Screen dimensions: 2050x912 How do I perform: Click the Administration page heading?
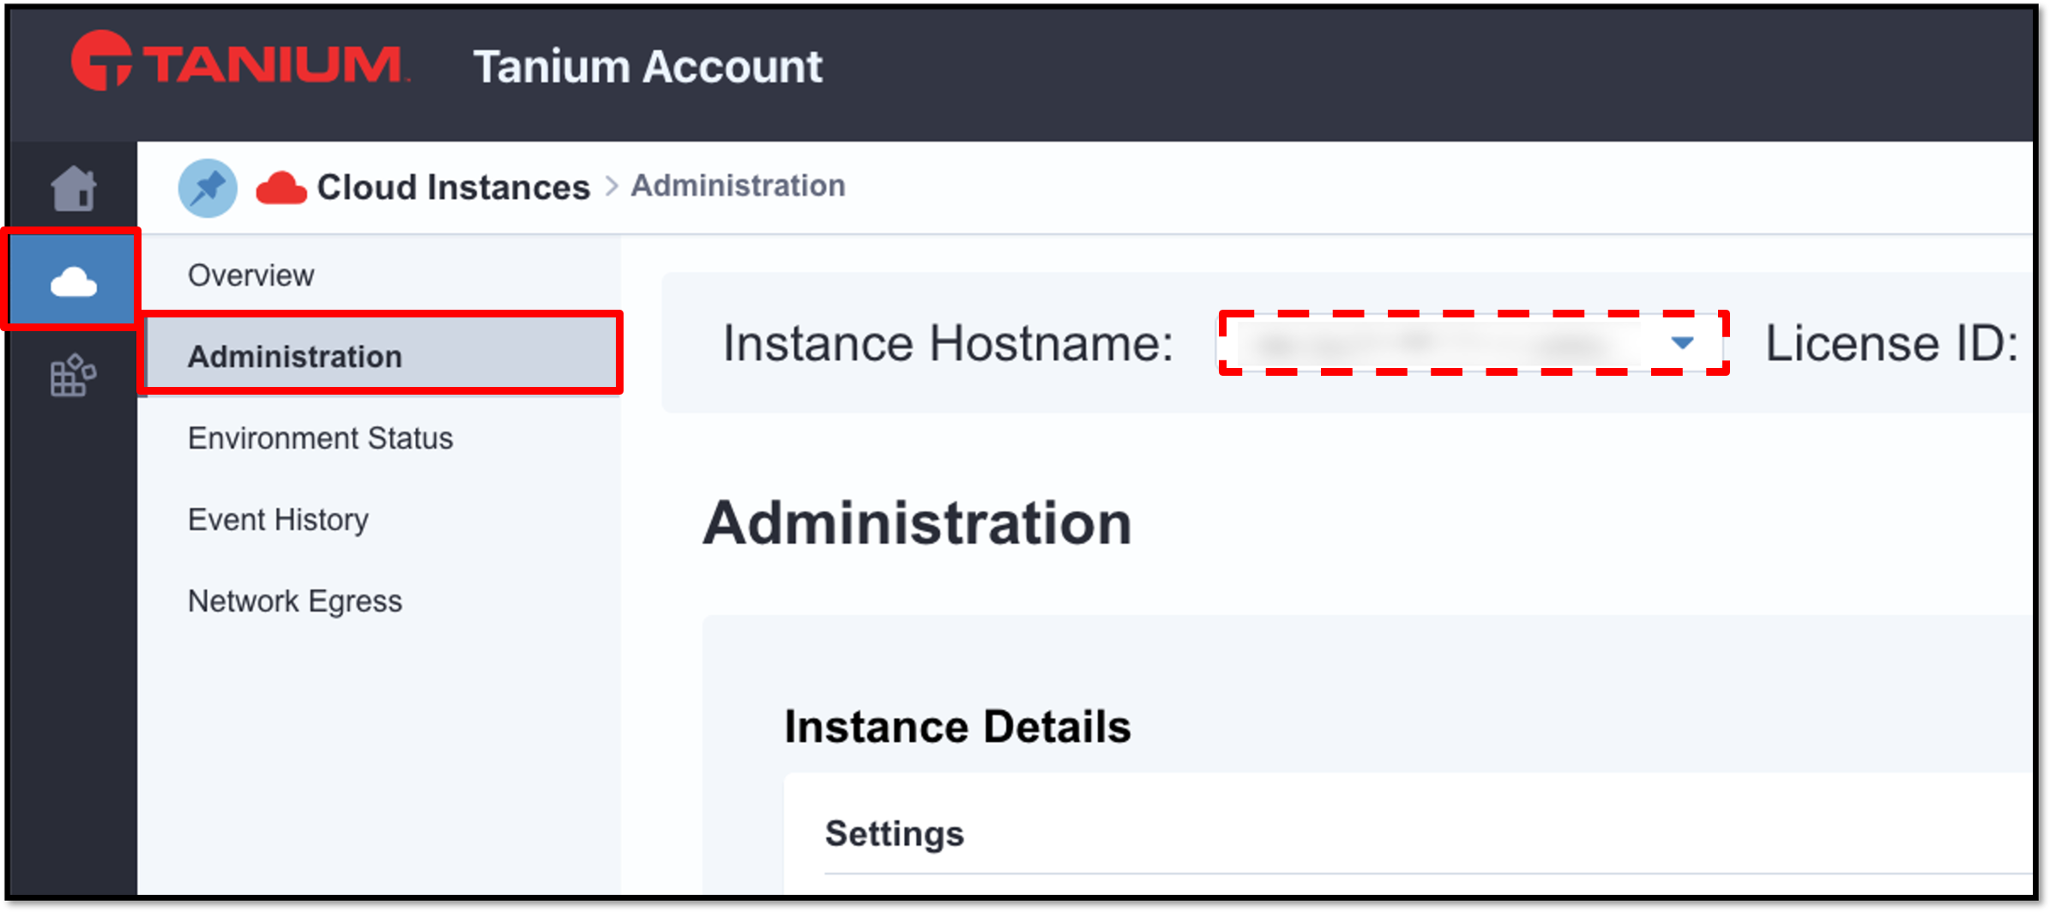click(917, 523)
